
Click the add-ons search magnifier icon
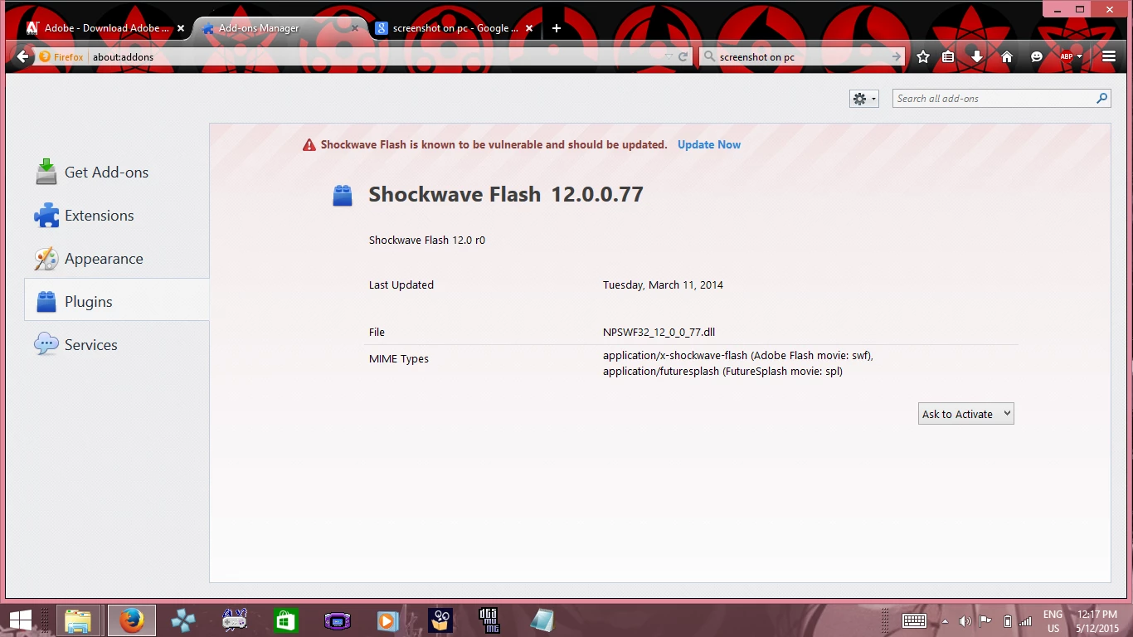point(1101,99)
